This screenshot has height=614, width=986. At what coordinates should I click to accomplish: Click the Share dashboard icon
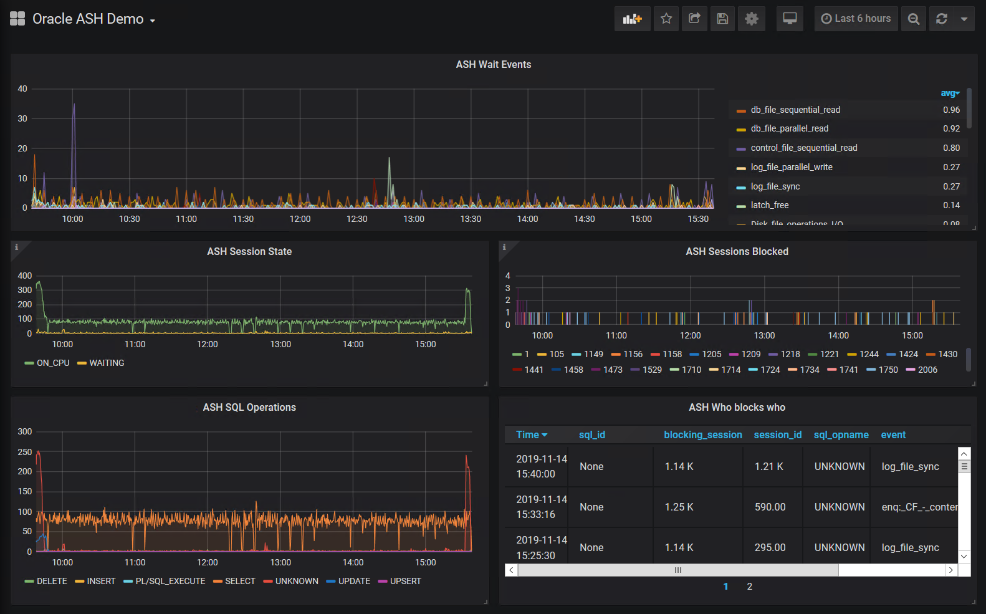694,19
